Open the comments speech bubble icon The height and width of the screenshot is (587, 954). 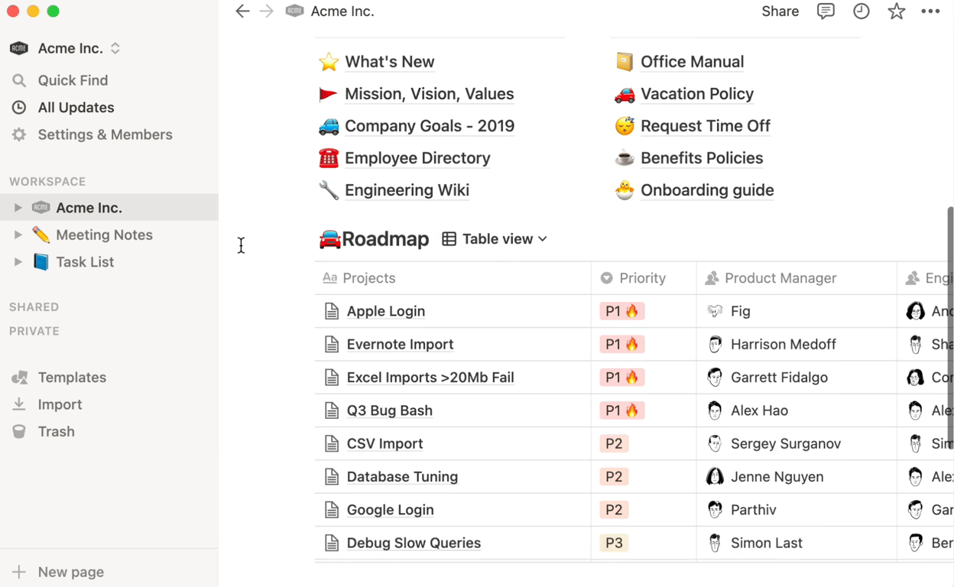[826, 11]
